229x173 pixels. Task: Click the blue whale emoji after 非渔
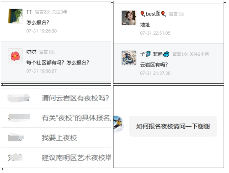(x=166, y=54)
